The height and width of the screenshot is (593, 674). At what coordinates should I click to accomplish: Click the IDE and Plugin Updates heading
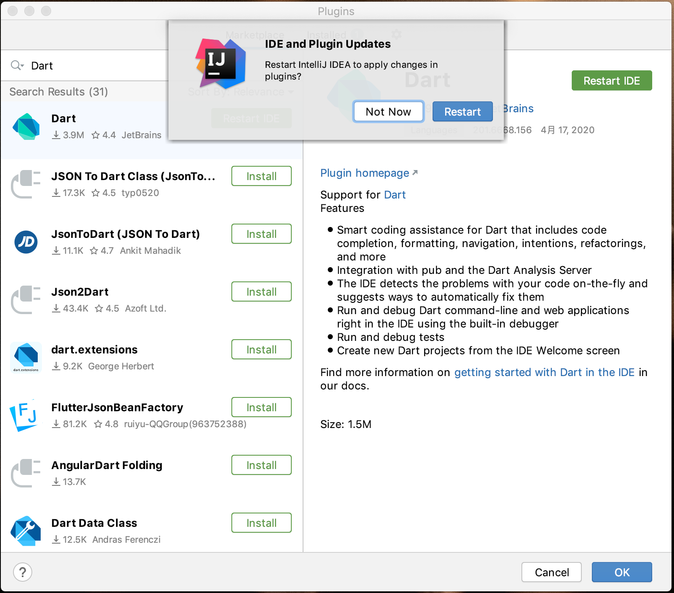point(328,44)
